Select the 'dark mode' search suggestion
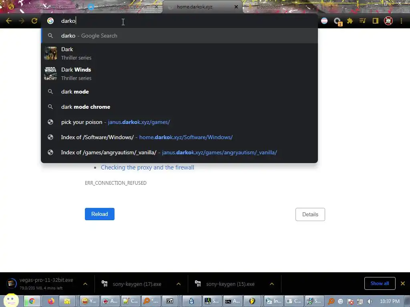 point(179,92)
